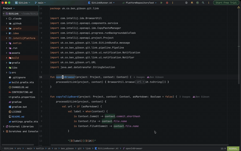
Task: Click the 15:9 caret position indicator
Action: click(x=223, y=149)
